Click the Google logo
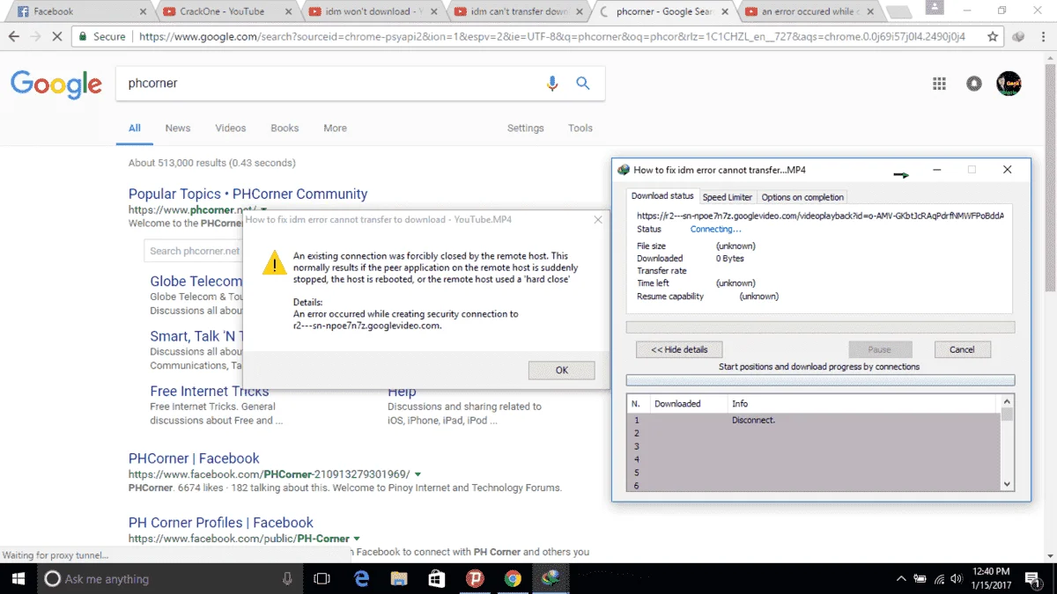This screenshot has height=594, width=1057. coord(56,84)
